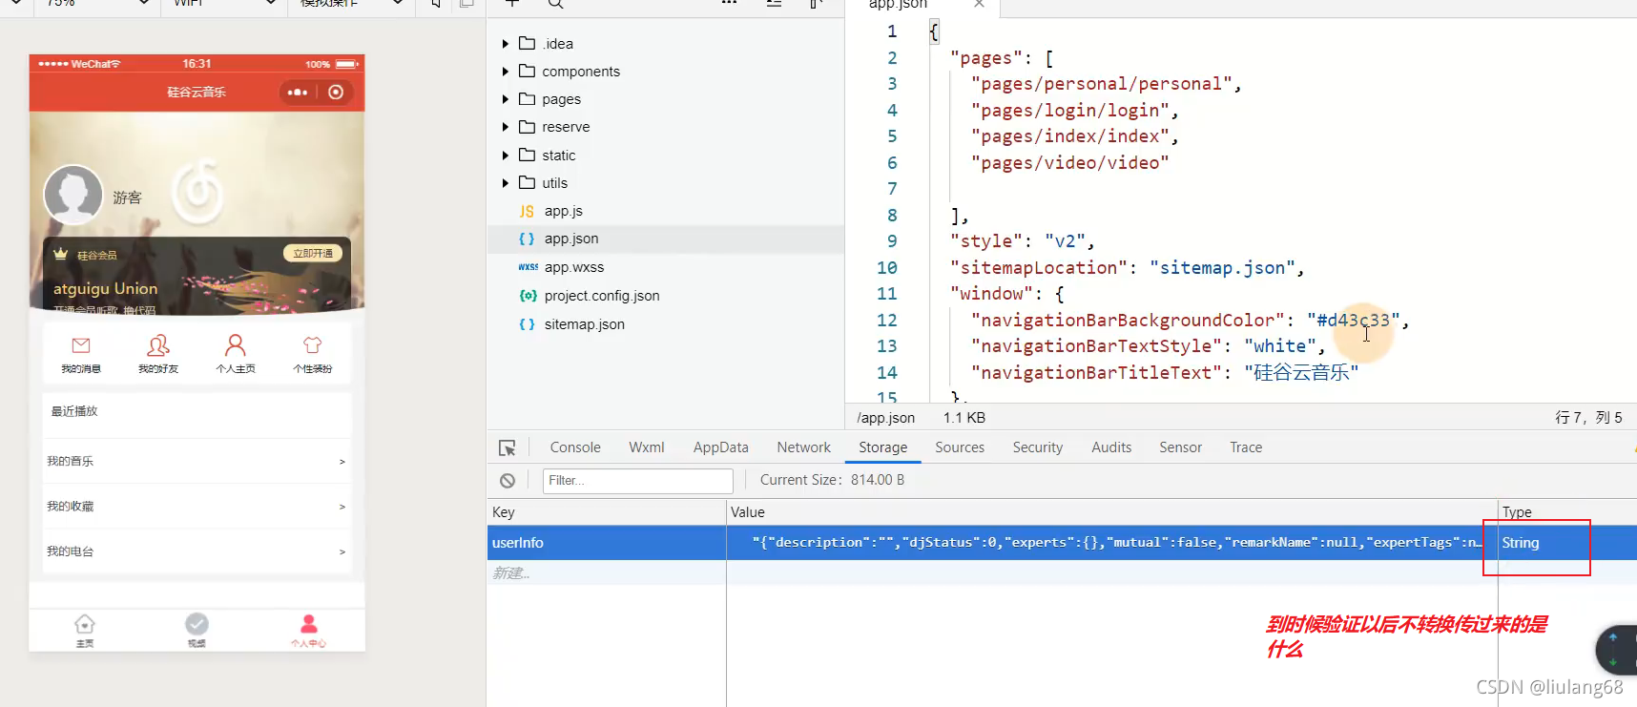Click the simulator capsule close circle
The width and height of the screenshot is (1637, 707).
[336, 93]
